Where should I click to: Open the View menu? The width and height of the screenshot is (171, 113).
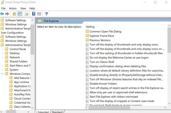click(23, 8)
